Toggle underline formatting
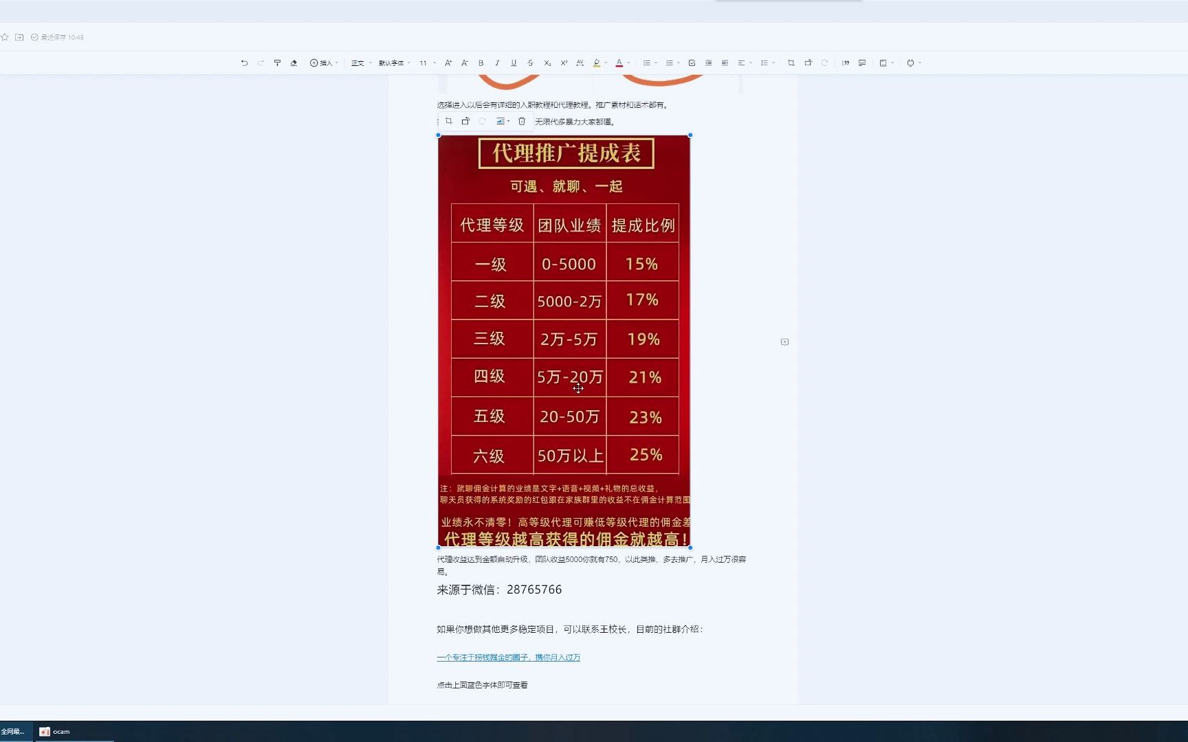1188x742 pixels. point(514,63)
